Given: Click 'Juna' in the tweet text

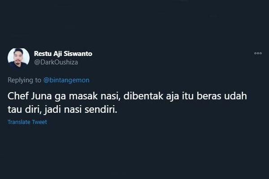Looking at the screenshot, I should point(41,96).
